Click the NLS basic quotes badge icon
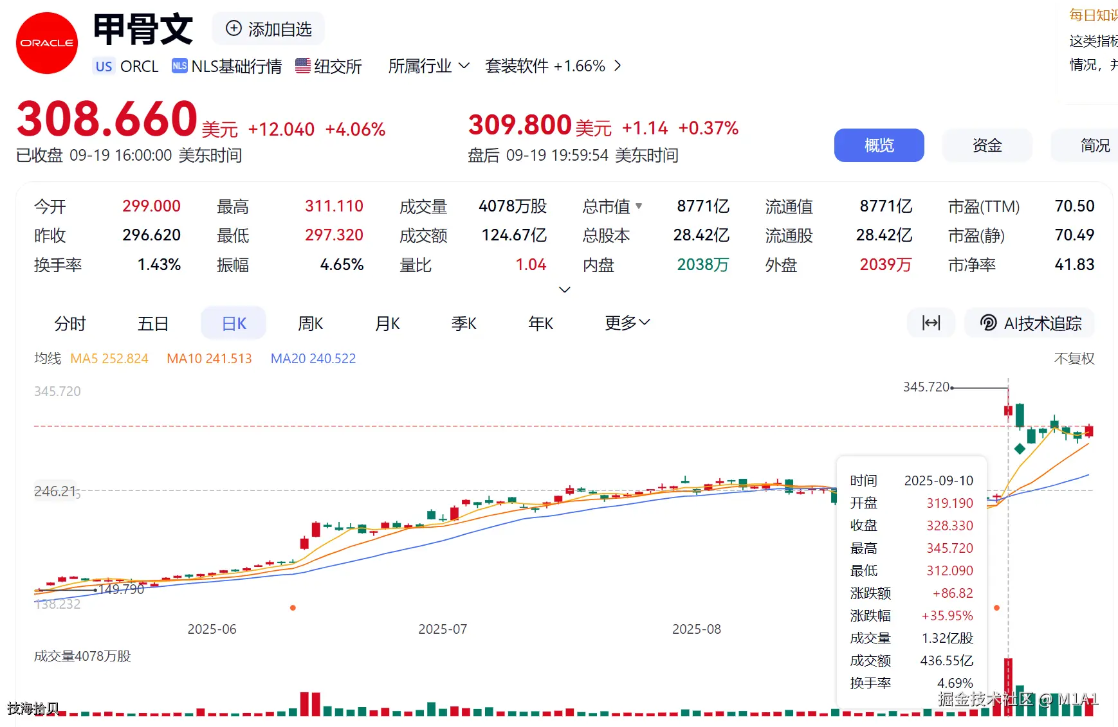1118x727 pixels. pyautogui.click(x=179, y=66)
